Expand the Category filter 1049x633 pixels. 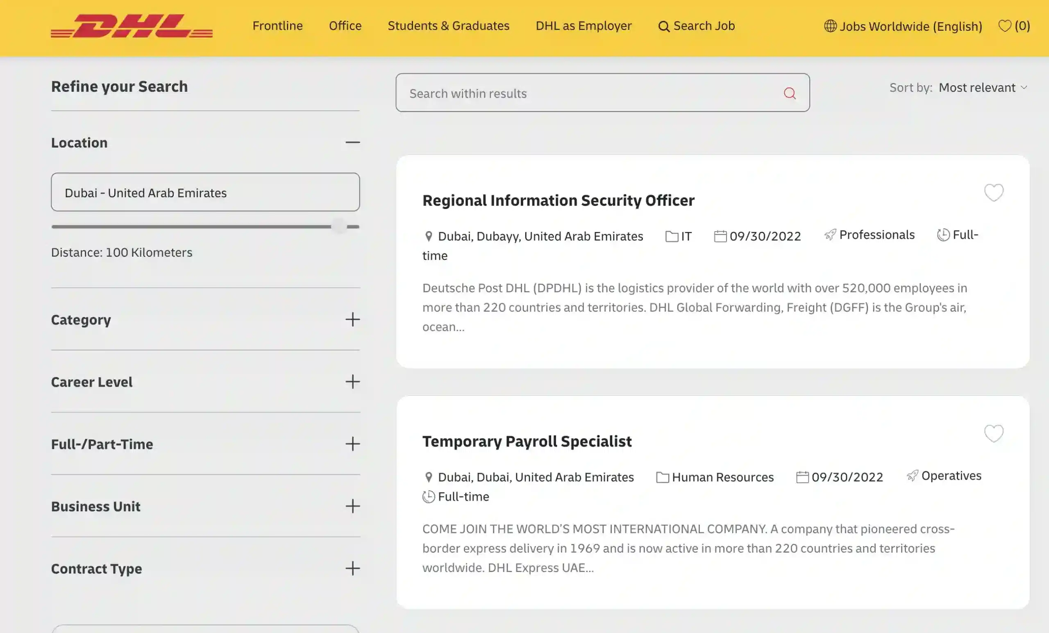coord(352,319)
